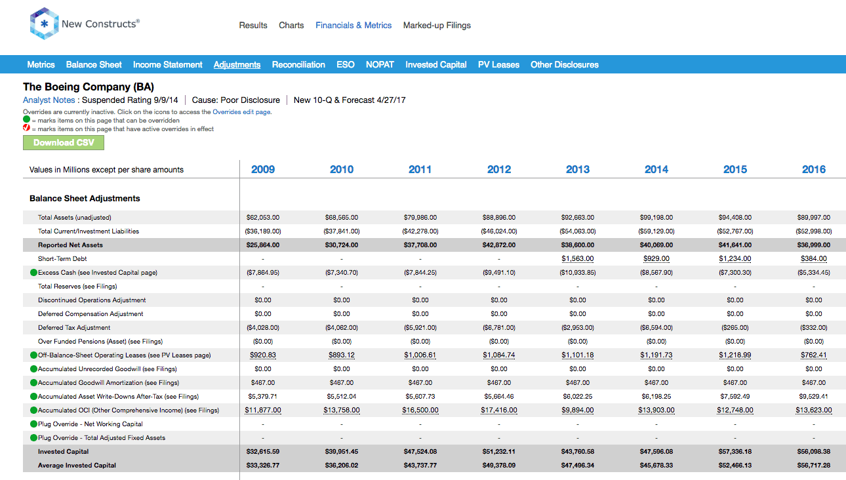
Task: Click the 2010 column header
Action: [342, 169]
